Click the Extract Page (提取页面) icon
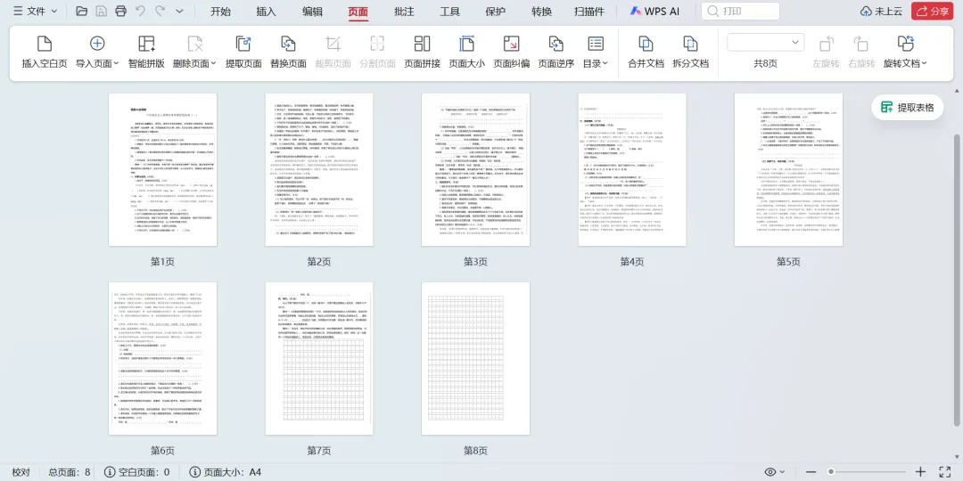 click(243, 43)
